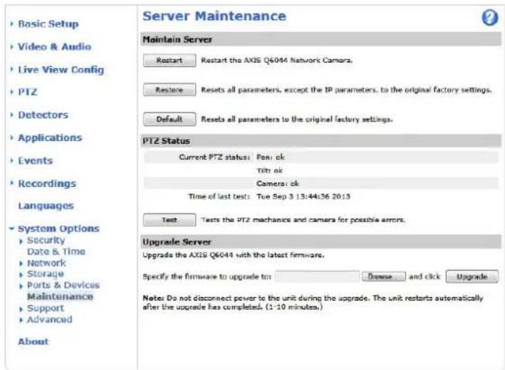505x370 pixels.
Task: Expand arrow next to Basic Setup
Action: (12, 24)
